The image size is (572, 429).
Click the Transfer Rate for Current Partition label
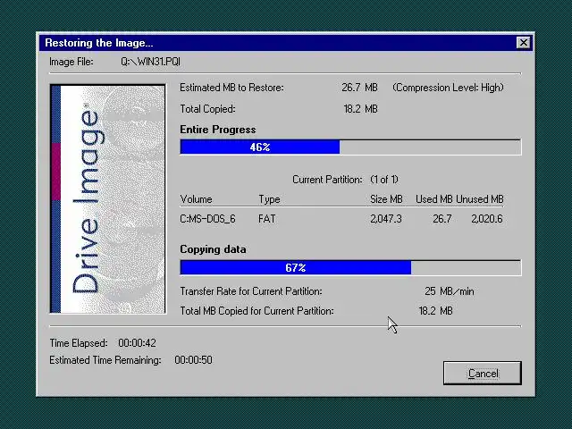tap(251, 291)
